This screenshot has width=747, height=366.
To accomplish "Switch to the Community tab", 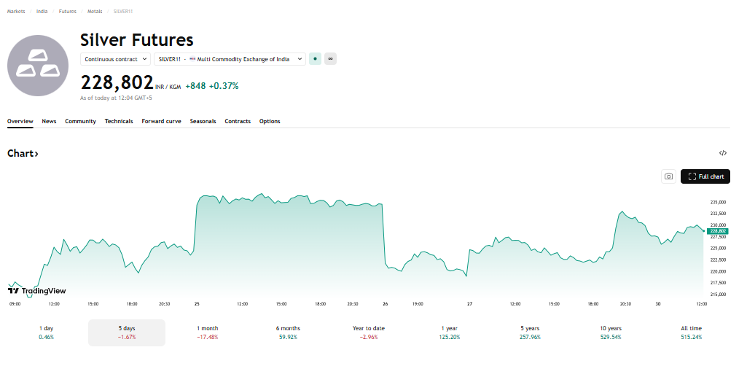I will tap(80, 121).
